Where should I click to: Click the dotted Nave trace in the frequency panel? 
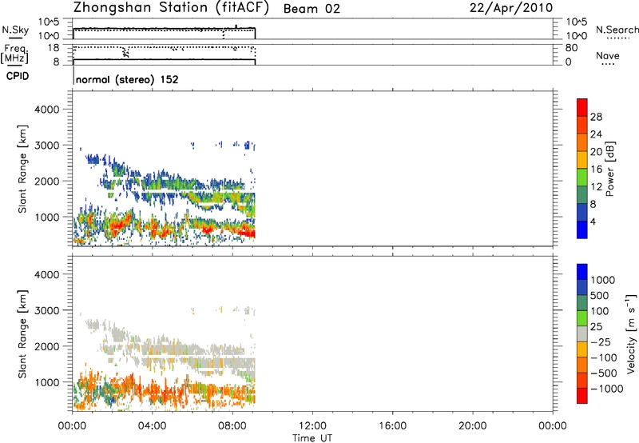(x=165, y=48)
